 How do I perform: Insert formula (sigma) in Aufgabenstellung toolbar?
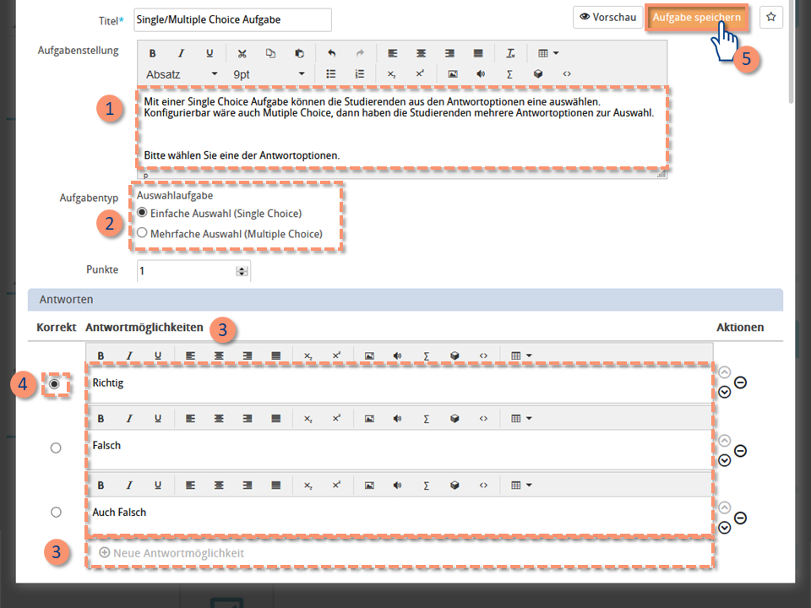[509, 74]
